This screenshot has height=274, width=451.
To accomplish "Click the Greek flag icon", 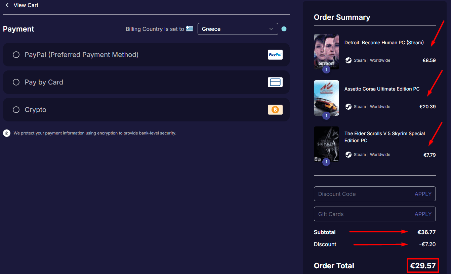I will pos(190,29).
